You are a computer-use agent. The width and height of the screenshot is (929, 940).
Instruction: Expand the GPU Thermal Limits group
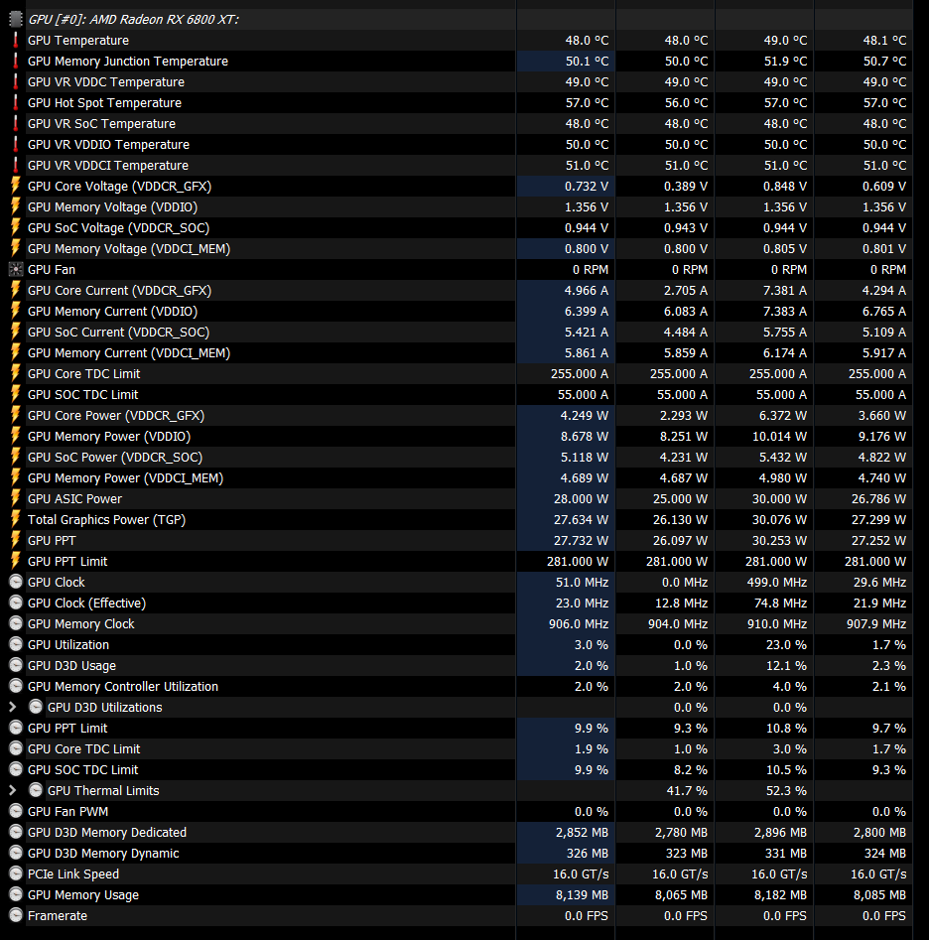13,791
